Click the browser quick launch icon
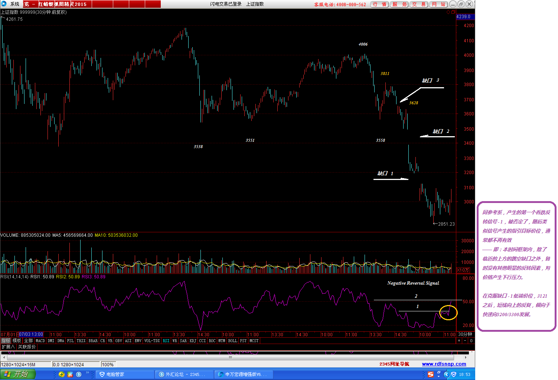 tap(79, 374)
